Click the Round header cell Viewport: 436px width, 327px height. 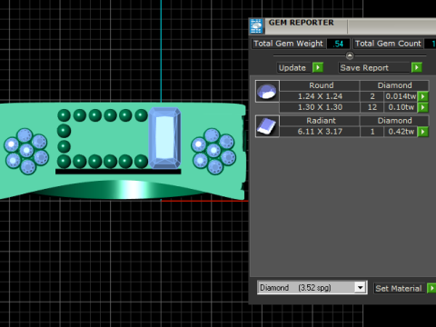[x=320, y=85]
